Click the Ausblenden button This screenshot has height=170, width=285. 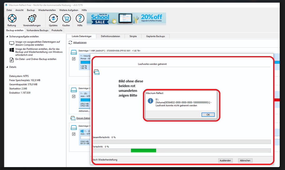(225, 160)
